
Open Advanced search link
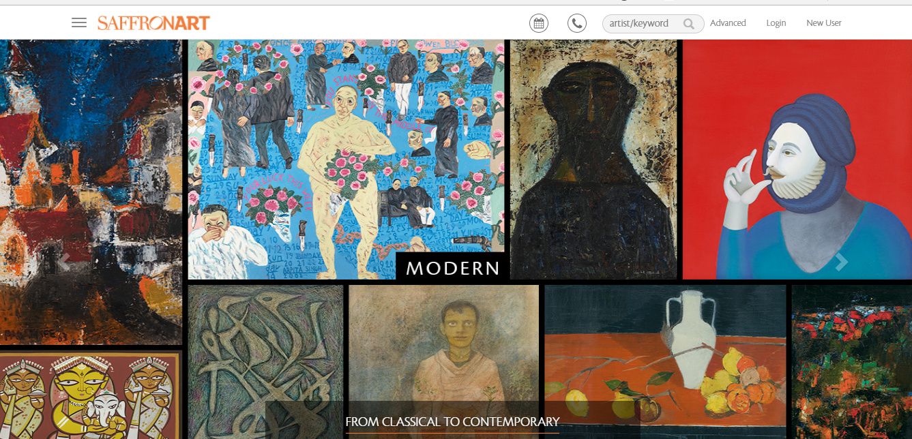(x=728, y=23)
